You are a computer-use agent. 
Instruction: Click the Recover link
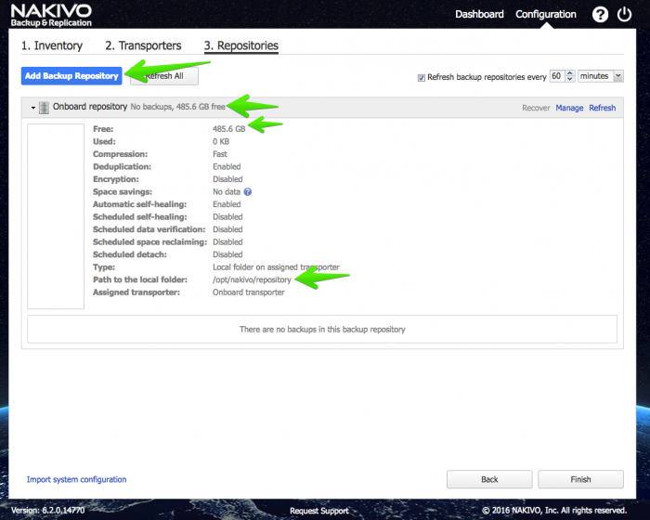(536, 108)
